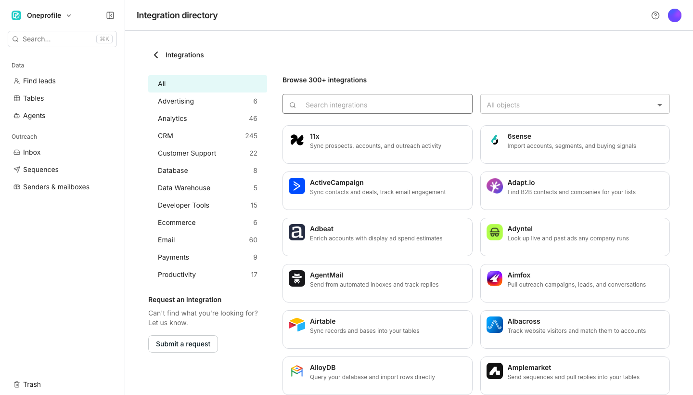
Task: Filter by Productivity category
Action: pos(207,275)
